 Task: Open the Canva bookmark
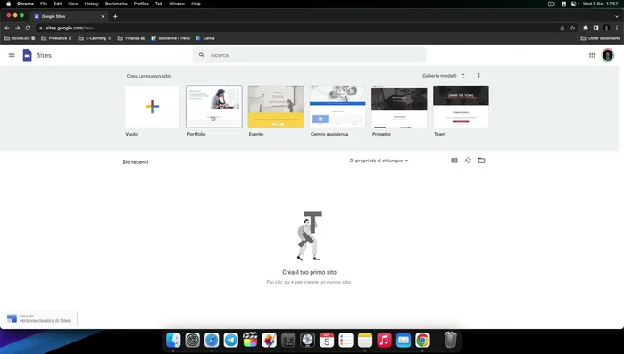pos(205,38)
